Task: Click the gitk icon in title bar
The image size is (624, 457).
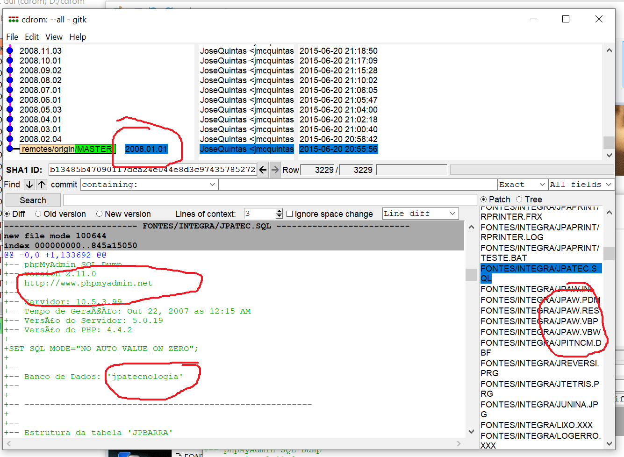Action: point(14,20)
